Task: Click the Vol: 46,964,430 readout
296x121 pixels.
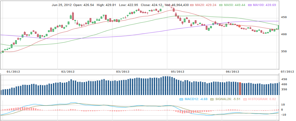Action: pos(177,5)
